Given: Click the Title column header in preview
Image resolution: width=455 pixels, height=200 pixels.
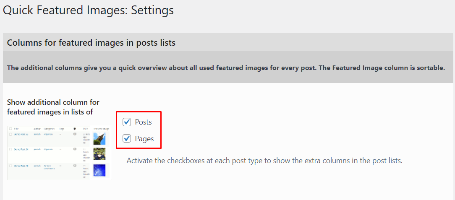Looking at the screenshot, I should (16, 129).
